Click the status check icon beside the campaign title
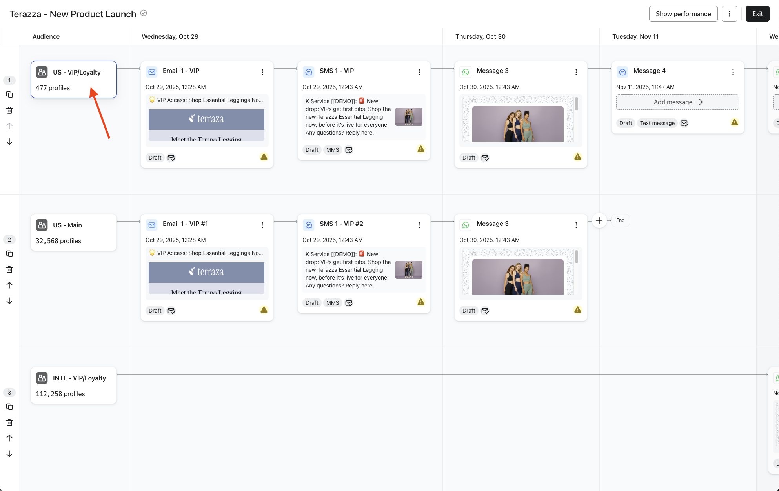779x491 pixels. (144, 13)
